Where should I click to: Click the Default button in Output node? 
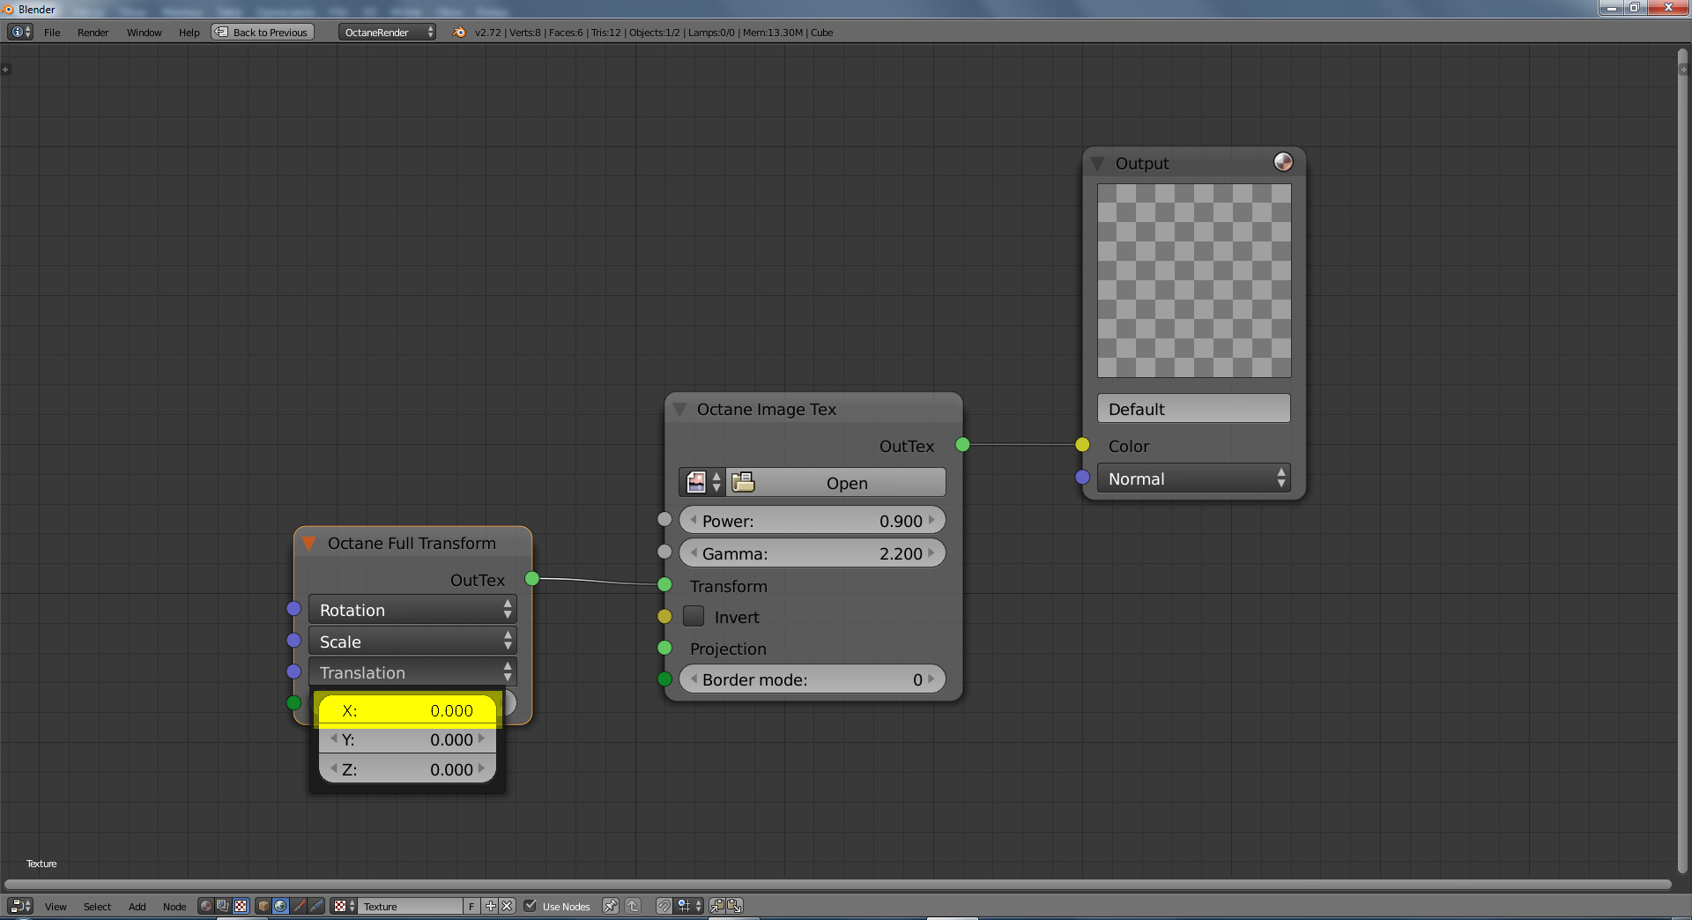pos(1194,409)
